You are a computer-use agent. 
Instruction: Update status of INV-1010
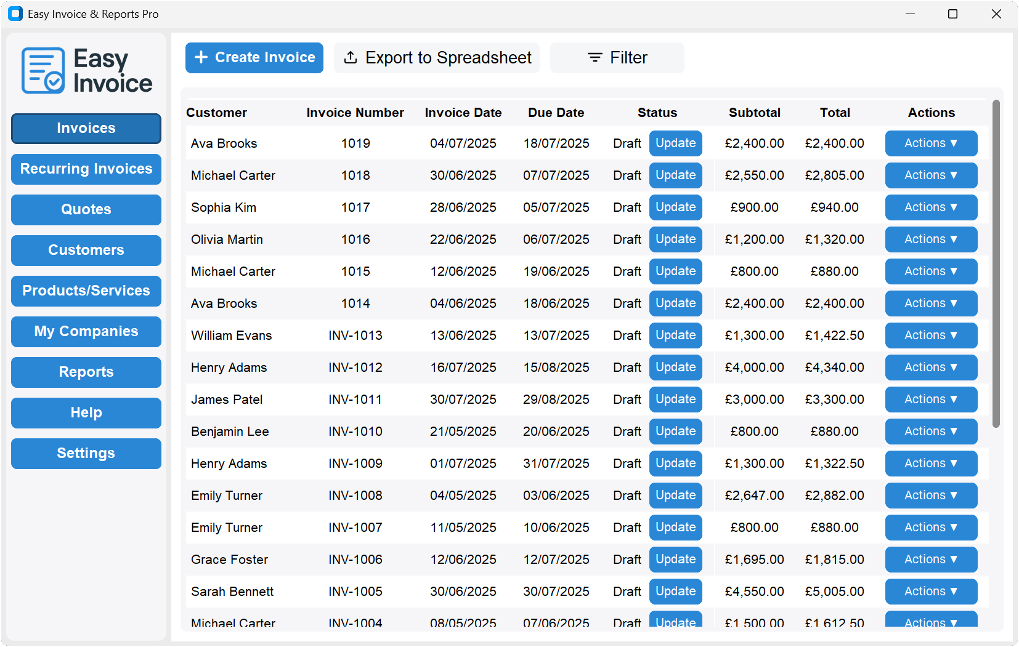[675, 432]
